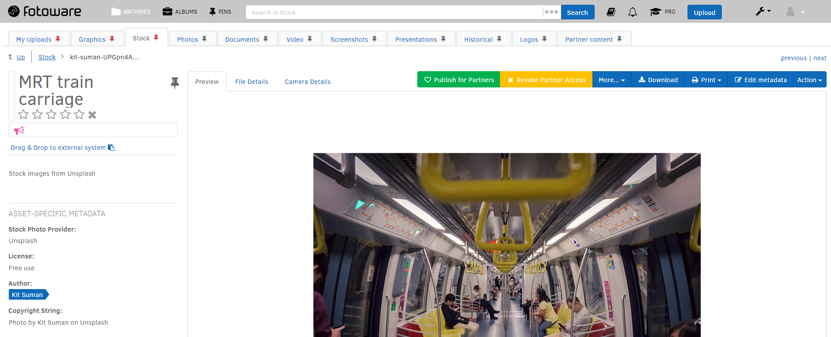Expand the Print dropdown
This screenshot has height=337, width=831.
(x=706, y=80)
